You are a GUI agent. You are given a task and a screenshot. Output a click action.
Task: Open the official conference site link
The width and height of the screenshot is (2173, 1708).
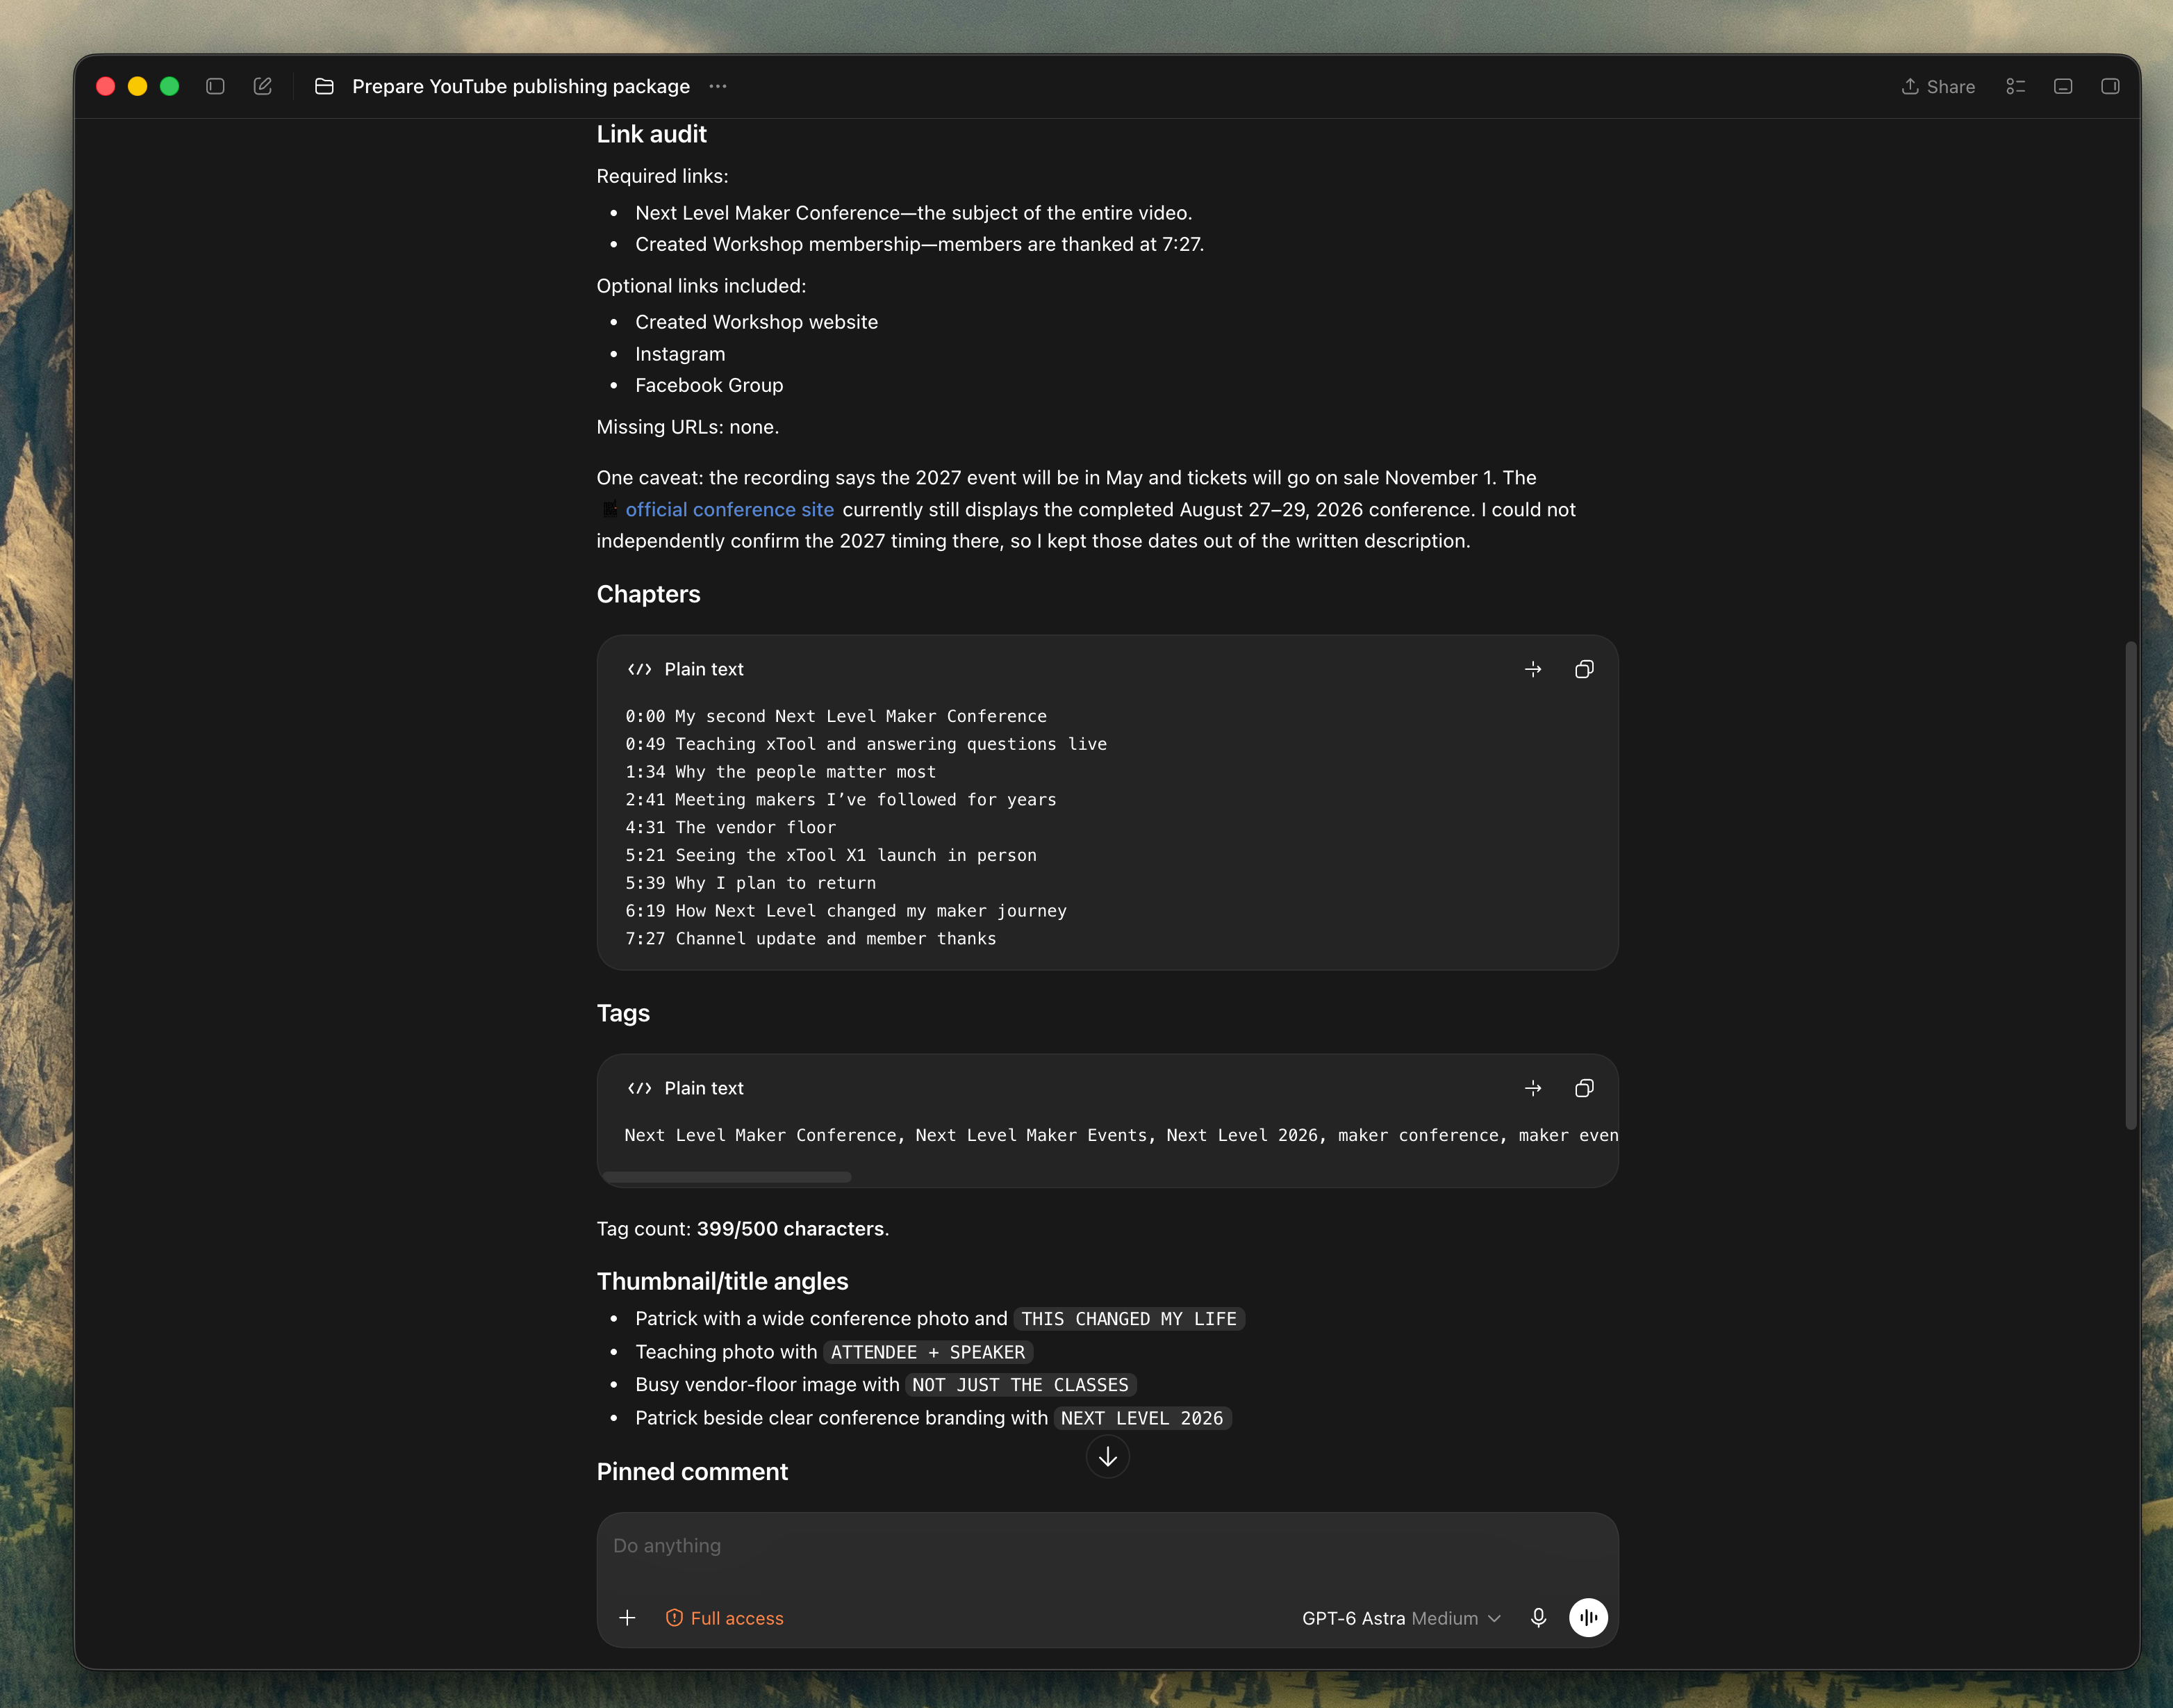click(729, 509)
